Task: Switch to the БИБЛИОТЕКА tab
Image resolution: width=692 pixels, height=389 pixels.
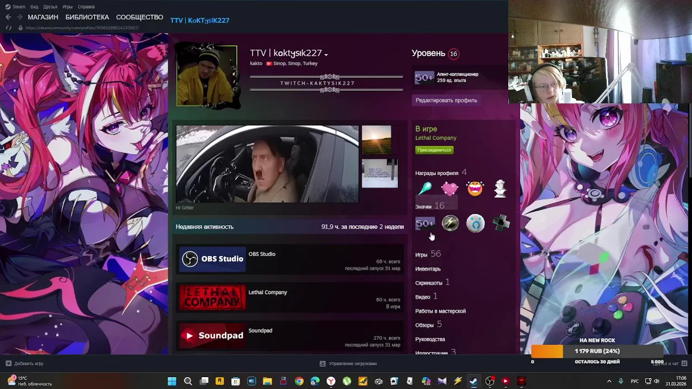Action: 87,17
